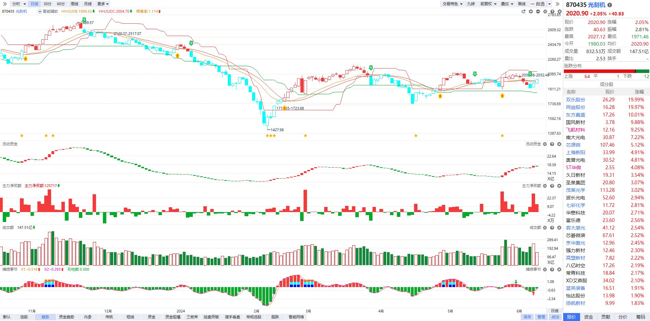Image resolution: width=650 pixels, height=321 pixels.
Task: Open stock 双乐股份 in constituent list
Action: click(x=576, y=100)
